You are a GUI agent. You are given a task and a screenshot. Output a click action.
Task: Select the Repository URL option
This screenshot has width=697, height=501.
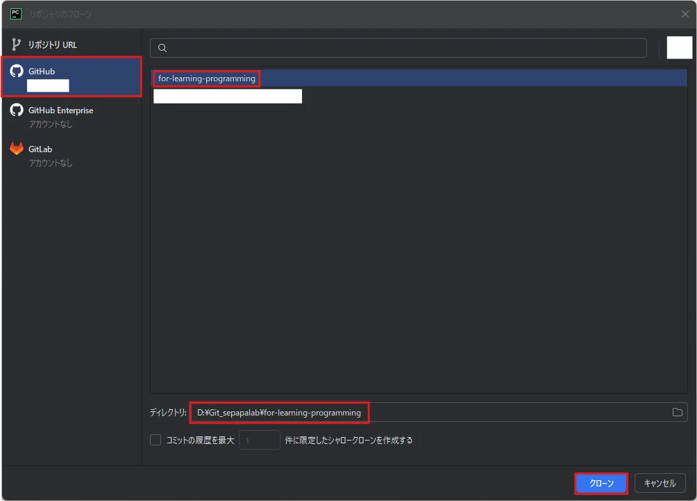click(71, 44)
